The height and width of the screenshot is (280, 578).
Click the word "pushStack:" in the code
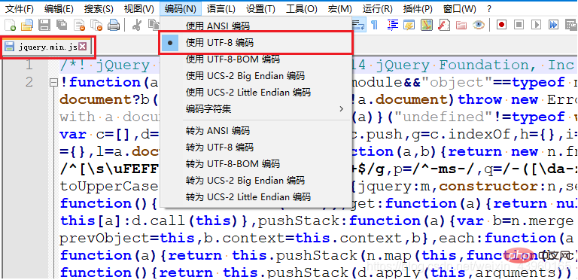coord(303,221)
